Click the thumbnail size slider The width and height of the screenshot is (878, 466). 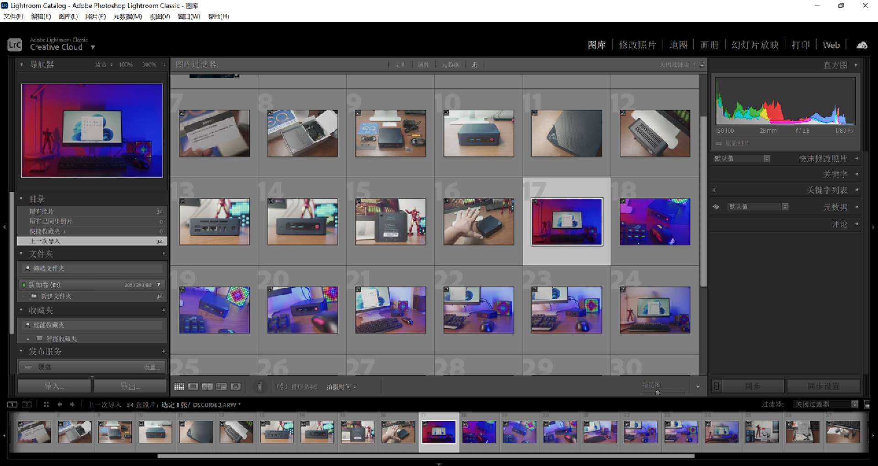coord(658,392)
